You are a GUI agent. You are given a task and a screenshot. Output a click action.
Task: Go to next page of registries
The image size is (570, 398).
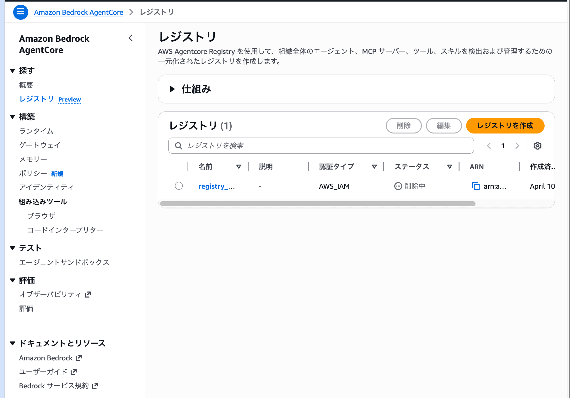[x=517, y=146]
